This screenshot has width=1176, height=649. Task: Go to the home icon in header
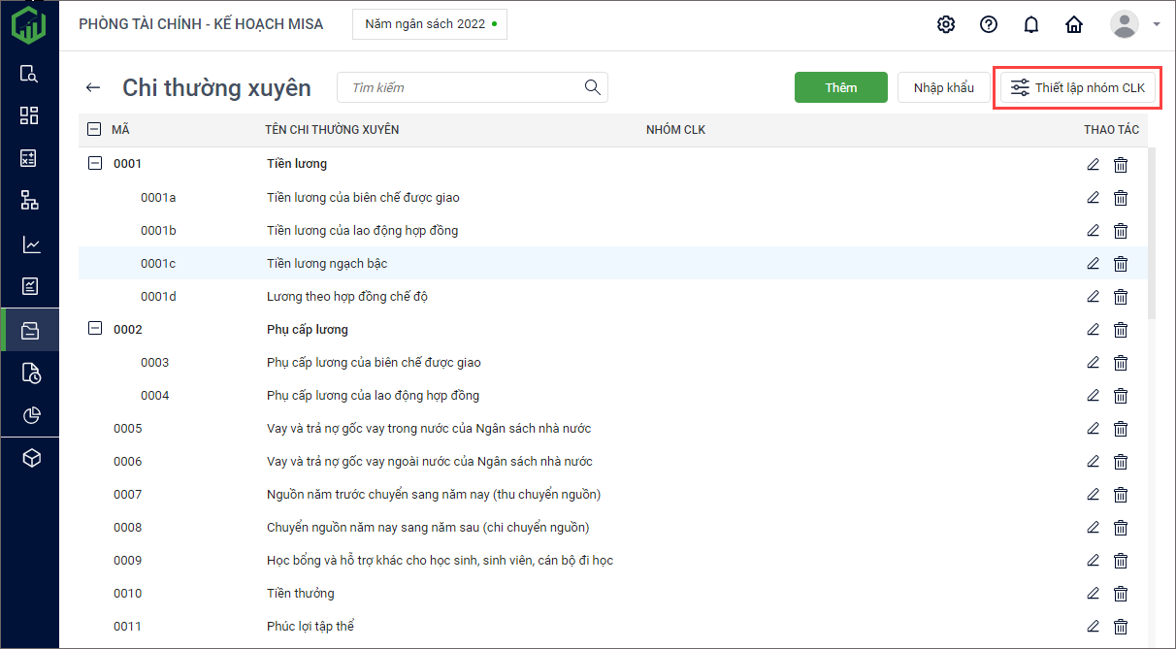coord(1074,25)
